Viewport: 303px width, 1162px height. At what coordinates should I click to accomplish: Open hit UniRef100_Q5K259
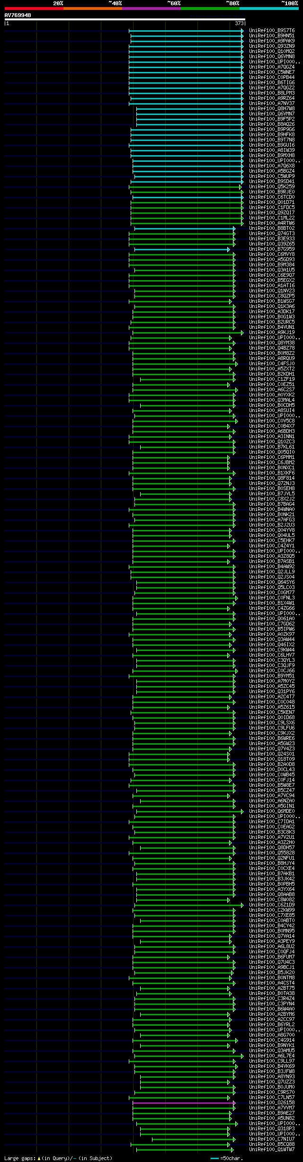coord(272,187)
